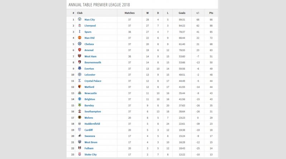Click the Wolves crest icon

[80, 117]
